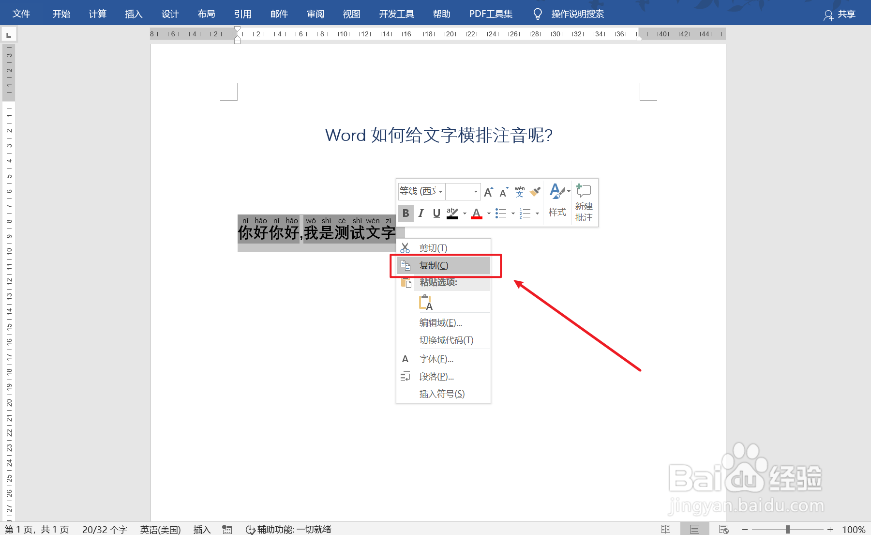
Task: Switch to the 计算 ribbon tab
Action: tap(98, 14)
